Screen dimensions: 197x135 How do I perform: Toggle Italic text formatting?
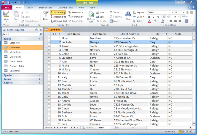coord(154,17)
